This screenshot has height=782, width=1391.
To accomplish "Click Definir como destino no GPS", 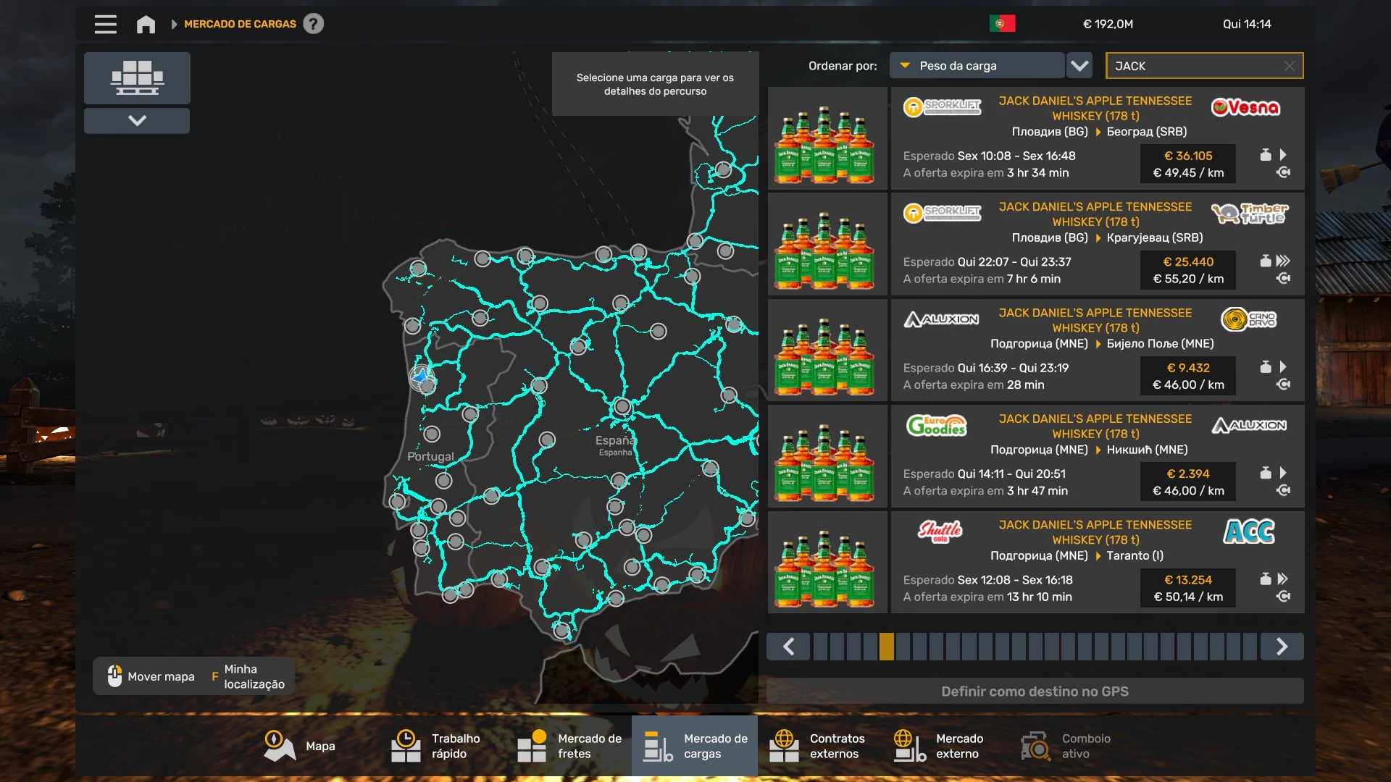I will pyautogui.click(x=1035, y=691).
